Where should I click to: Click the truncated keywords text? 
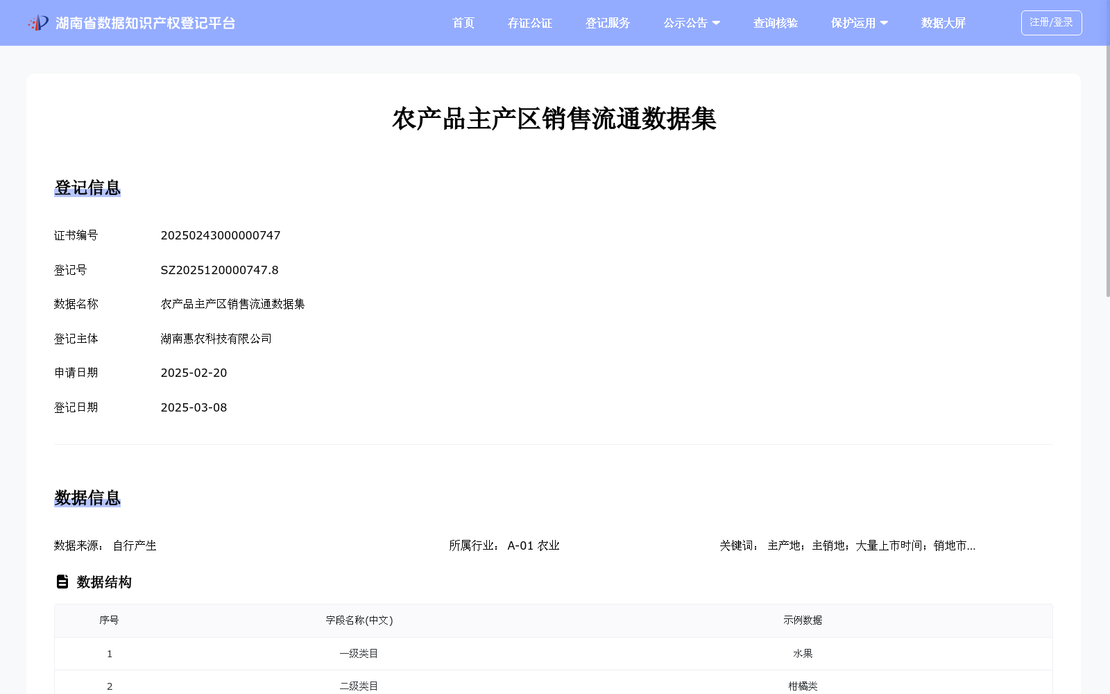[x=871, y=545]
